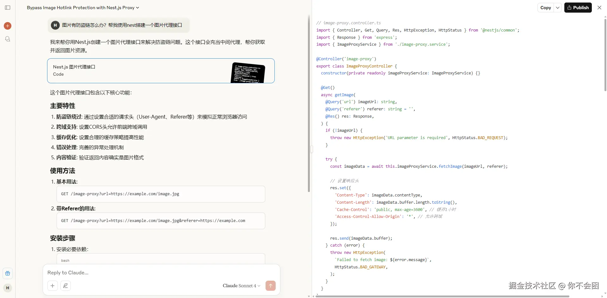
Task: Click the 基本用法 list item
Action: [x=67, y=182]
